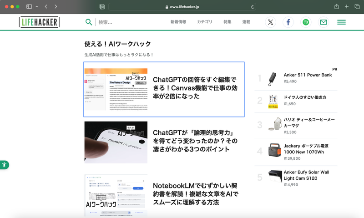This screenshot has width=364, height=218.
Task: Click the ¥139,800 price text
Action: tap(292, 158)
